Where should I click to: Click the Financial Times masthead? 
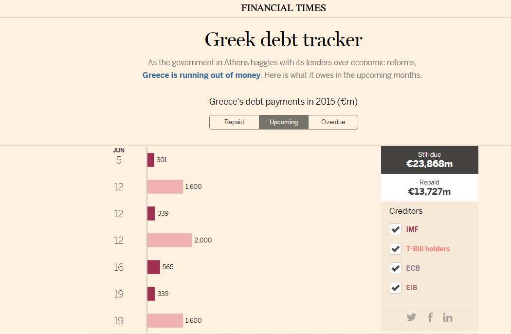pyautogui.click(x=284, y=8)
